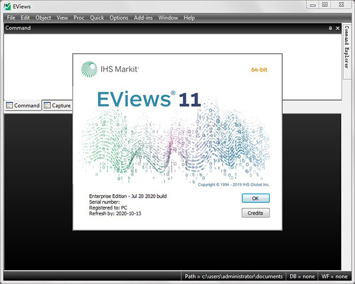Open the Proc menu
This screenshot has width=355, height=284.
pos(79,18)
